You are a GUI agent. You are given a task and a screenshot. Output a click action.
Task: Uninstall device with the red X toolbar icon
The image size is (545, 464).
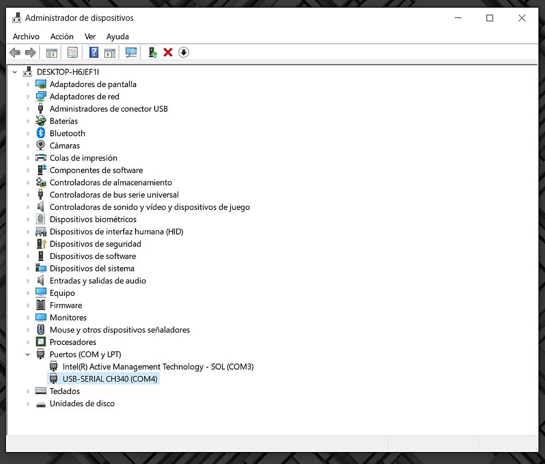(169, 52)
